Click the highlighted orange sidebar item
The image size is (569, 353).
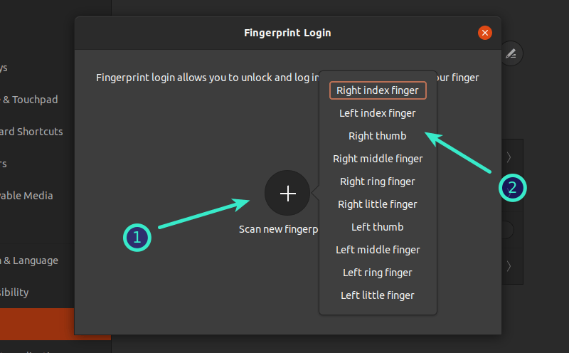click(37, 324)
